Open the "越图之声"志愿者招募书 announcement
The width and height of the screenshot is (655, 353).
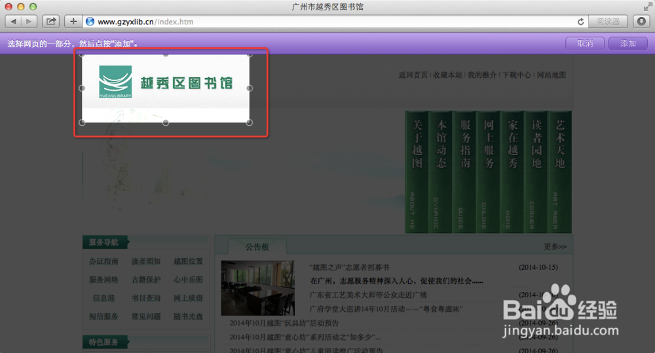click(x=349, y=267)
